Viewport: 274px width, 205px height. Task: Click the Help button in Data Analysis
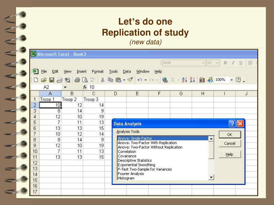230,154
